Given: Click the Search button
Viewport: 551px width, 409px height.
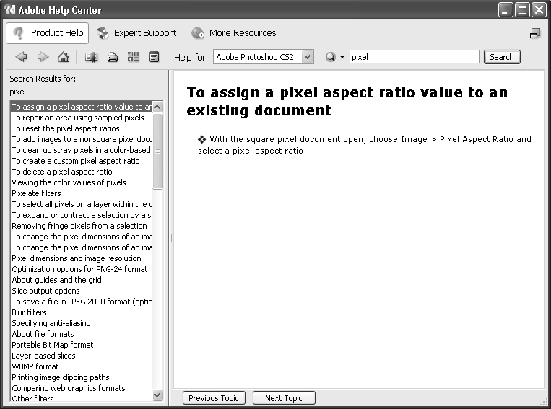Looking at the screenshot, I should pyautogui.click(x=502, y=57).
